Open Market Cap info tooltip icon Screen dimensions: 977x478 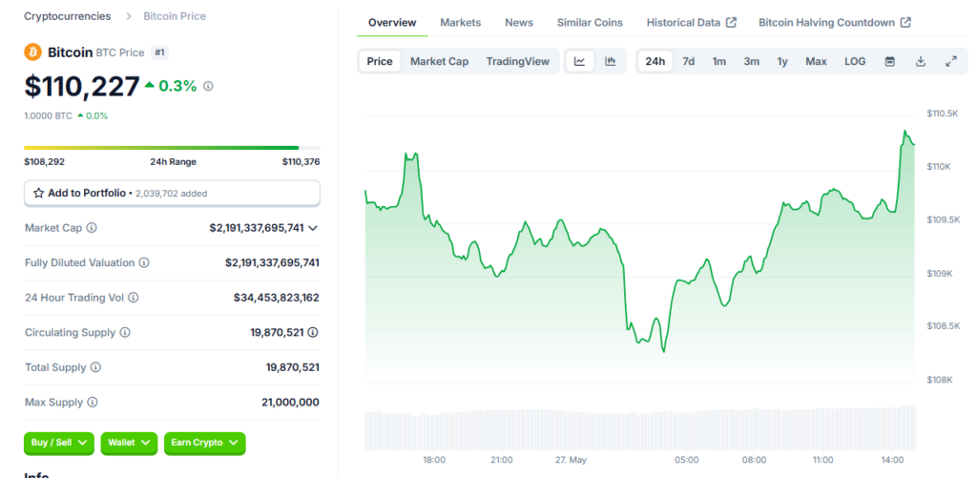point(92,228)
